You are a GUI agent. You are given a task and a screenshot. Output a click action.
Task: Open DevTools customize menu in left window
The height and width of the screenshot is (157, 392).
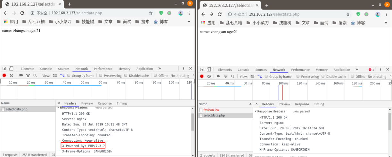(184, 69)
